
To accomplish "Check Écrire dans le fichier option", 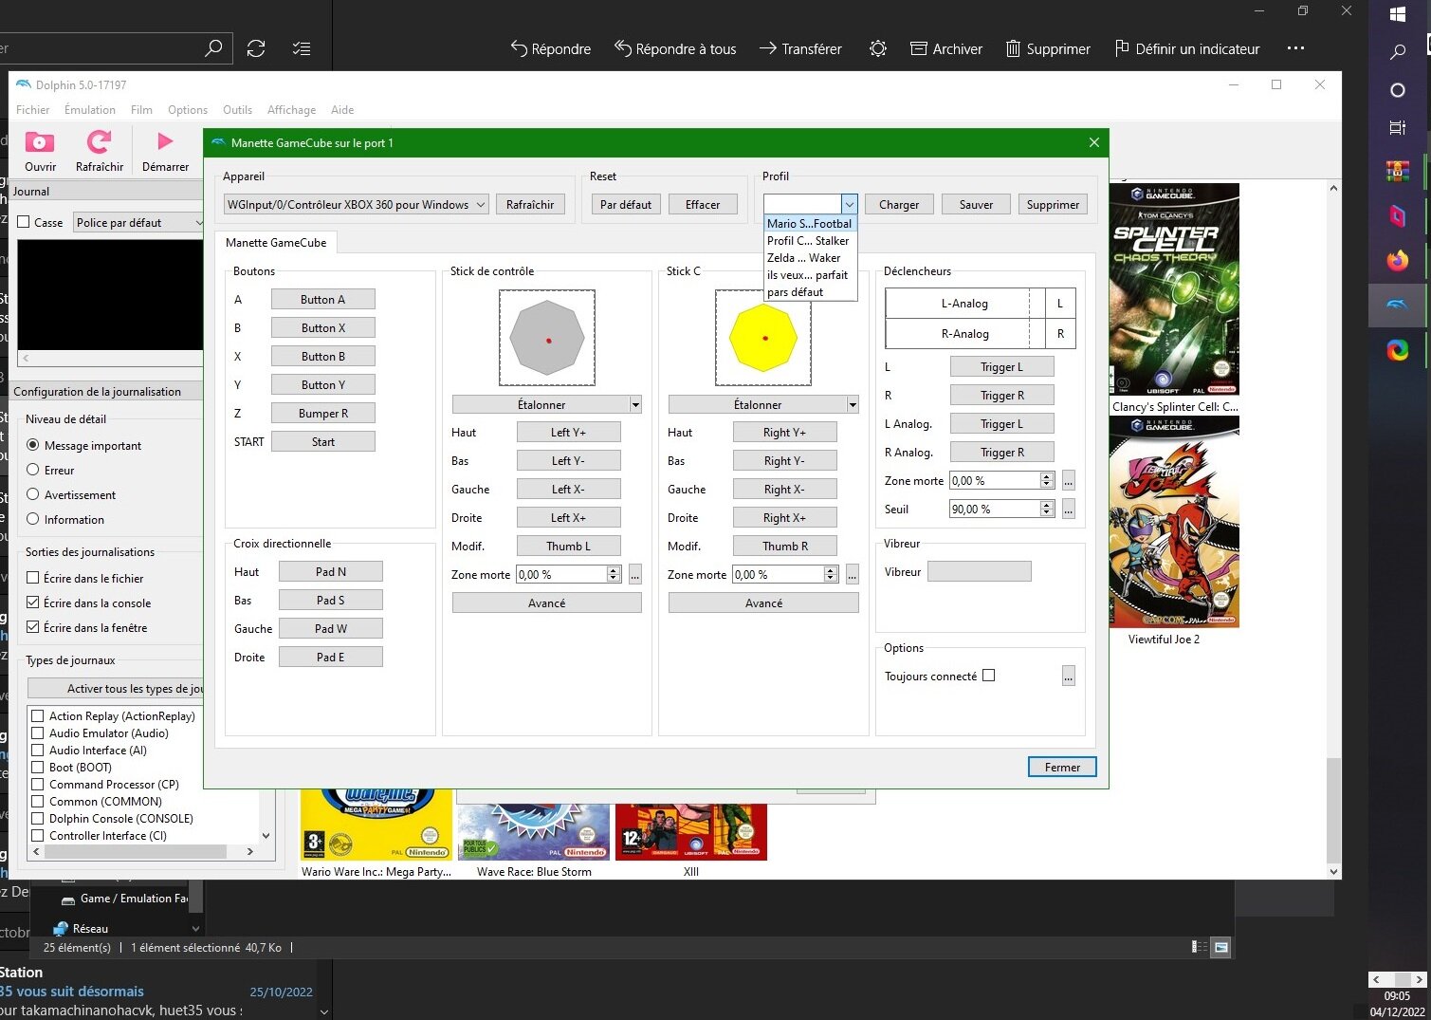I will 33,578.
